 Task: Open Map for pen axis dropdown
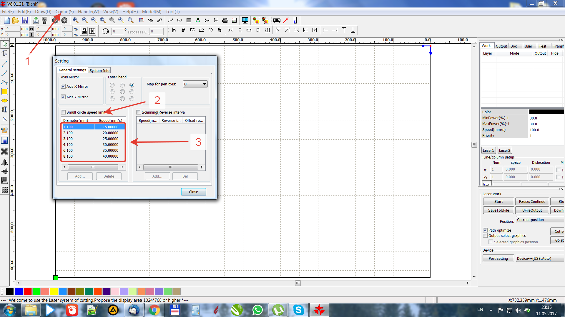click(x=195, y=84)
